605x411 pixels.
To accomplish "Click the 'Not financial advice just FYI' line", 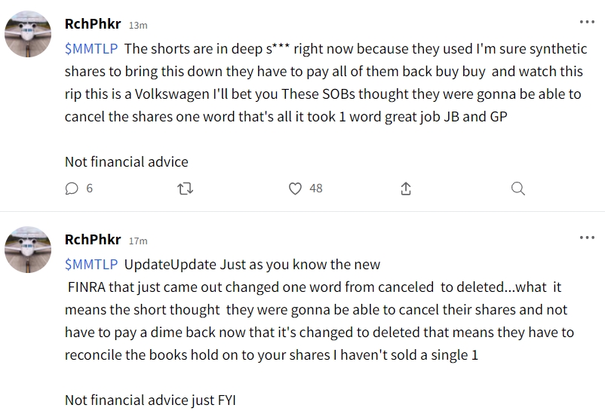I will point(149,400).
